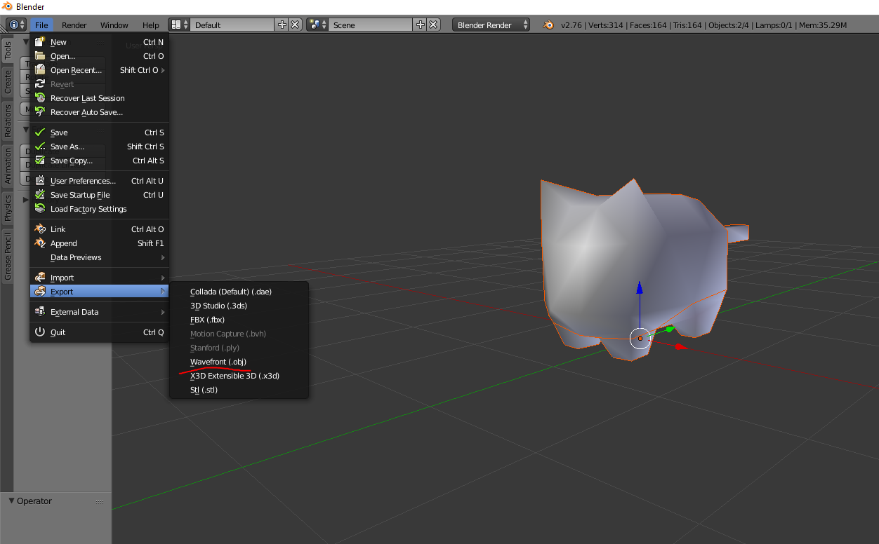Click the Blender logo icon in header
879x544 pixels.
548,25
